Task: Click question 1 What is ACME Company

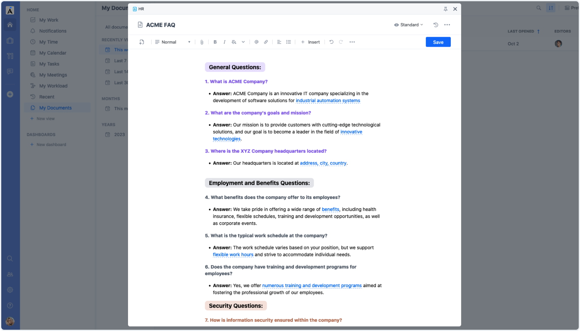Action: coord(236,82)
